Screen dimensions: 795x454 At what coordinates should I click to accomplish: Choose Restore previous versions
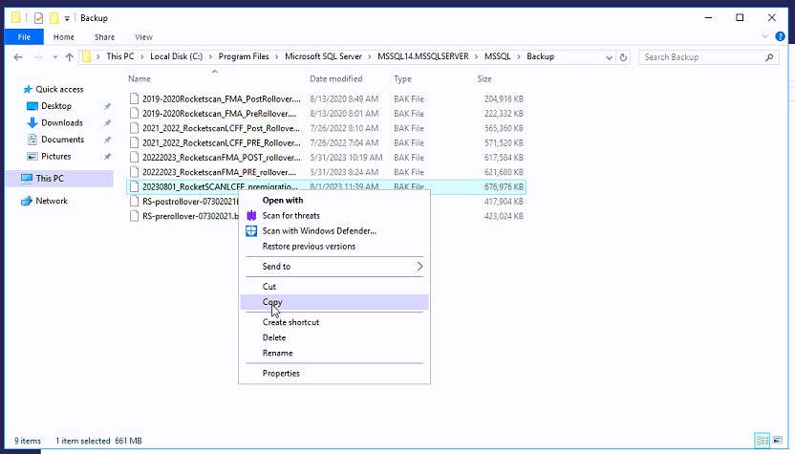[x=309, y=247]
